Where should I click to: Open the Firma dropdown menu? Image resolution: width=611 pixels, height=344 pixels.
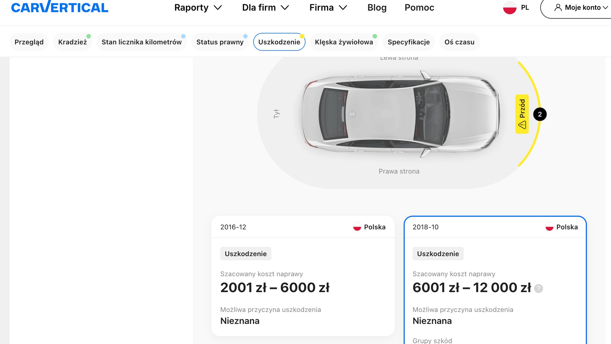pyautogui.click(x=328, y=7)
